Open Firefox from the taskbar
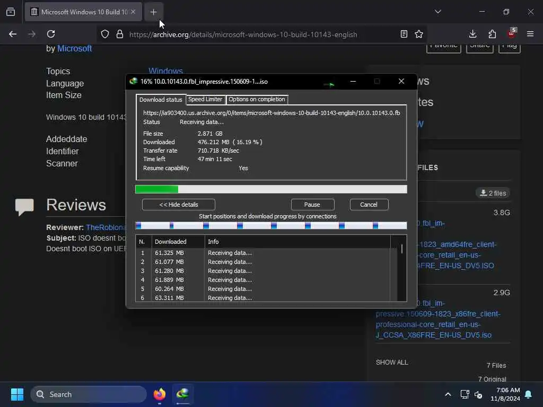Viewport: 543px width, 407px height. tap(159, 394)
